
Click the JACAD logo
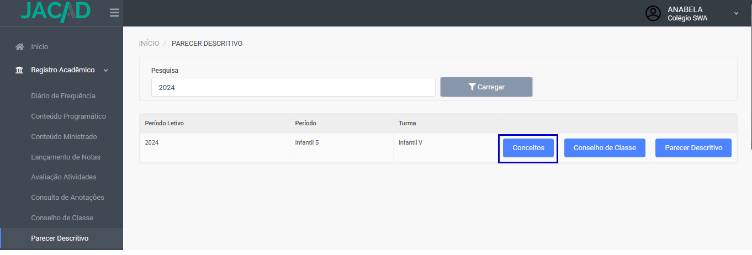point(55,12)
